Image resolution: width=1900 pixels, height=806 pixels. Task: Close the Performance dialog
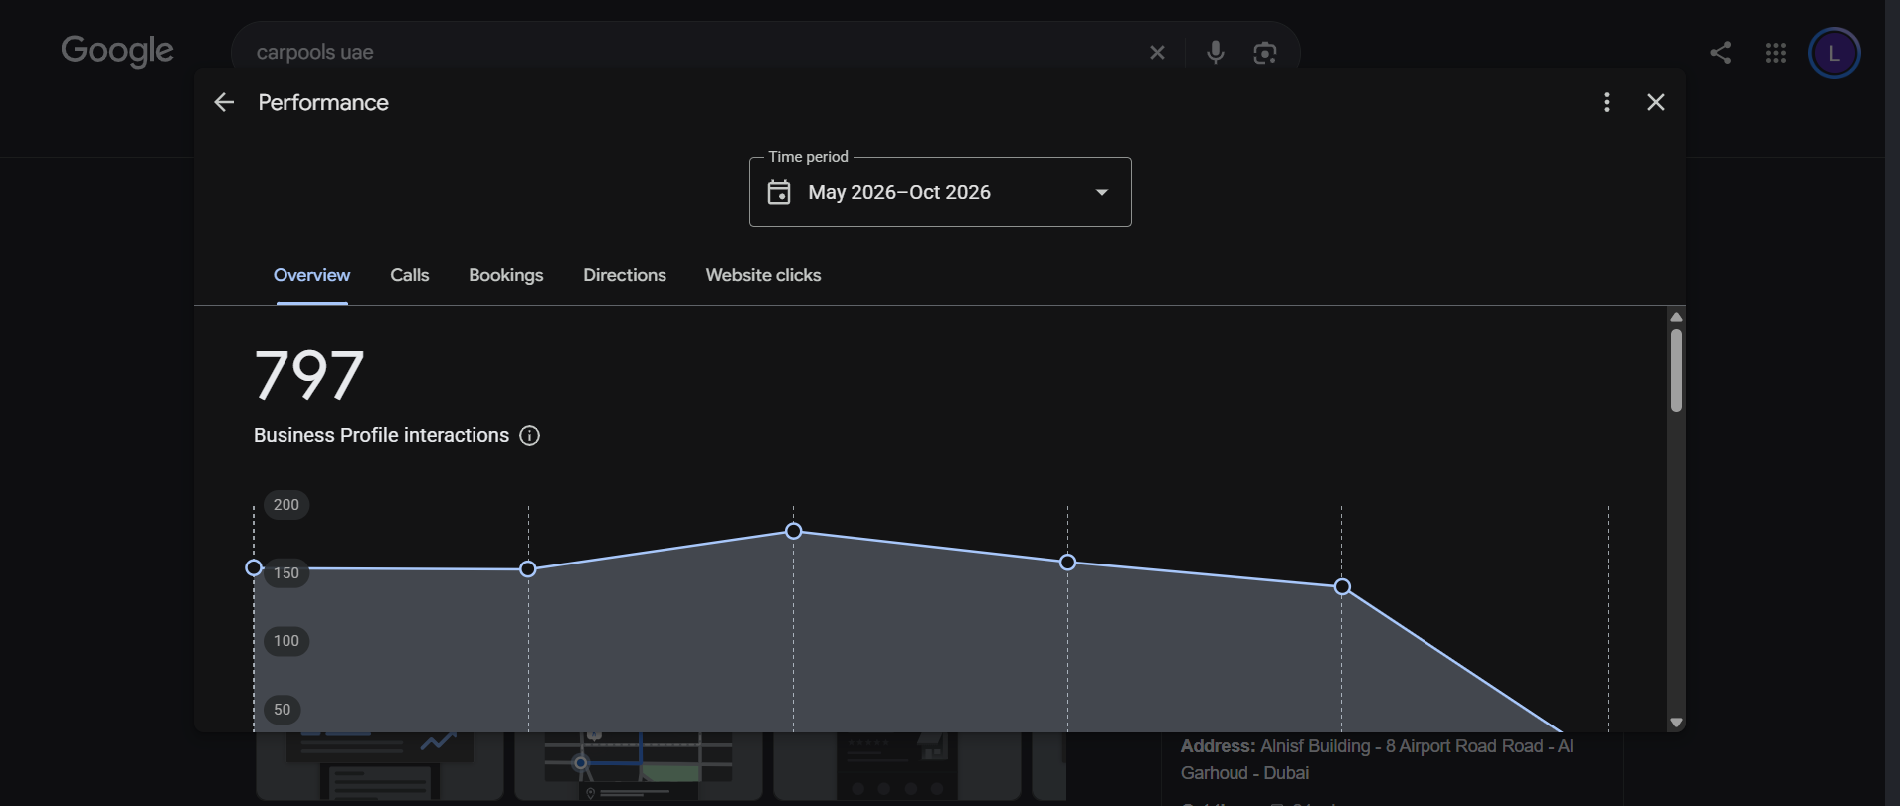click(1656, 102)
